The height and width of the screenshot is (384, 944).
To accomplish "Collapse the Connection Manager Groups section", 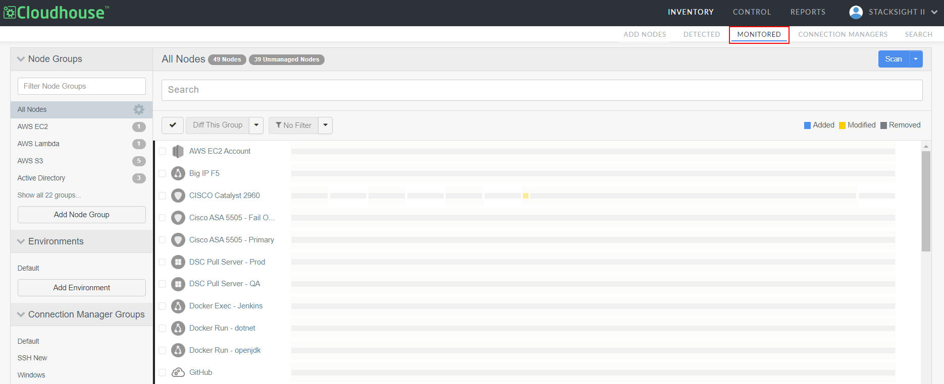I will click(x=21, y=314).
